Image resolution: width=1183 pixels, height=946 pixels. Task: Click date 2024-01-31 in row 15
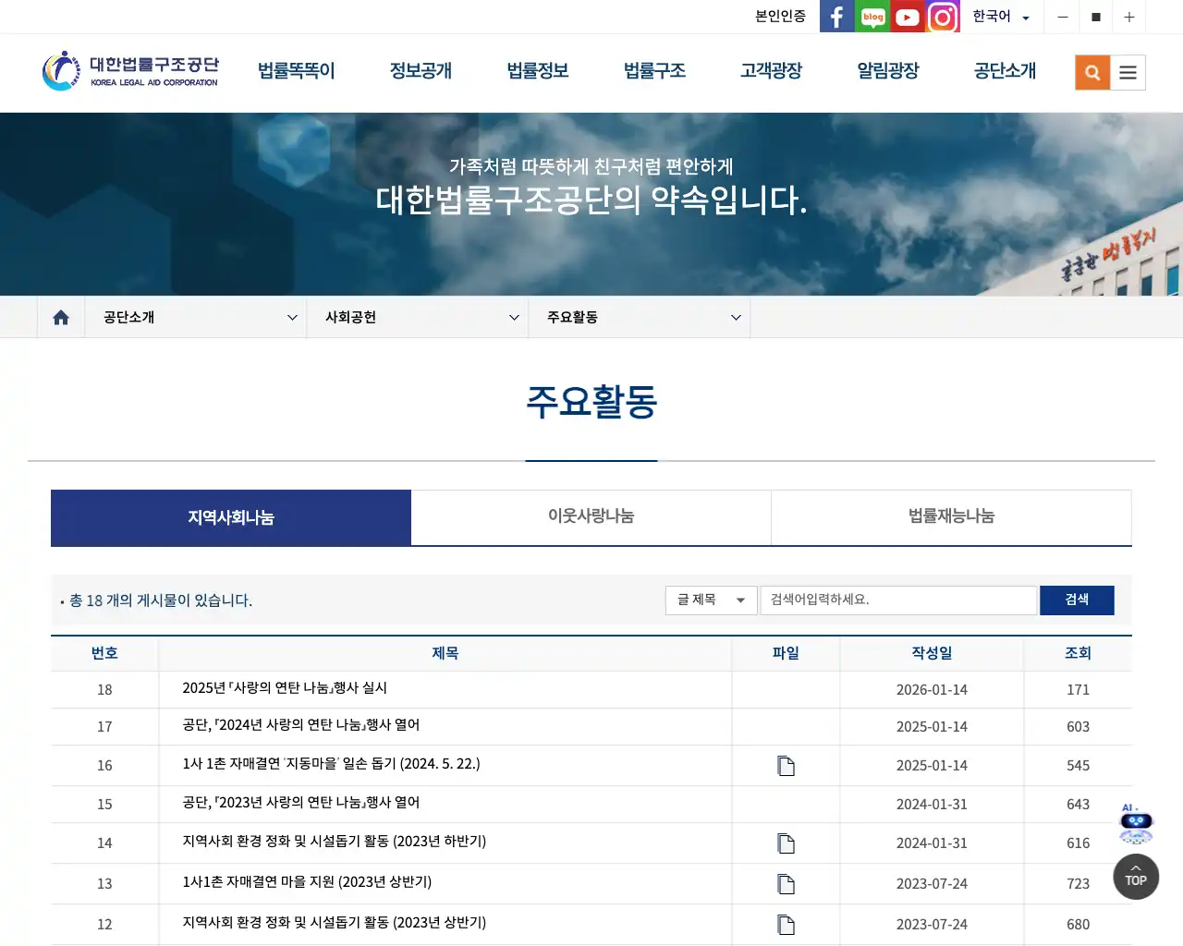tap(932, 805)
